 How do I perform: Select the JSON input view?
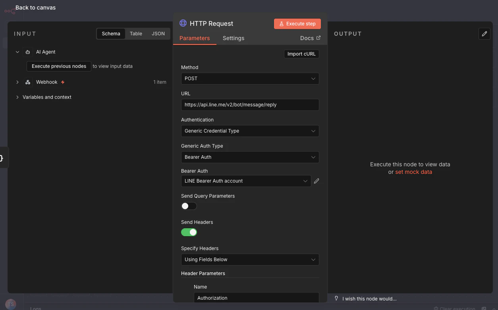[x=158, y=34]
